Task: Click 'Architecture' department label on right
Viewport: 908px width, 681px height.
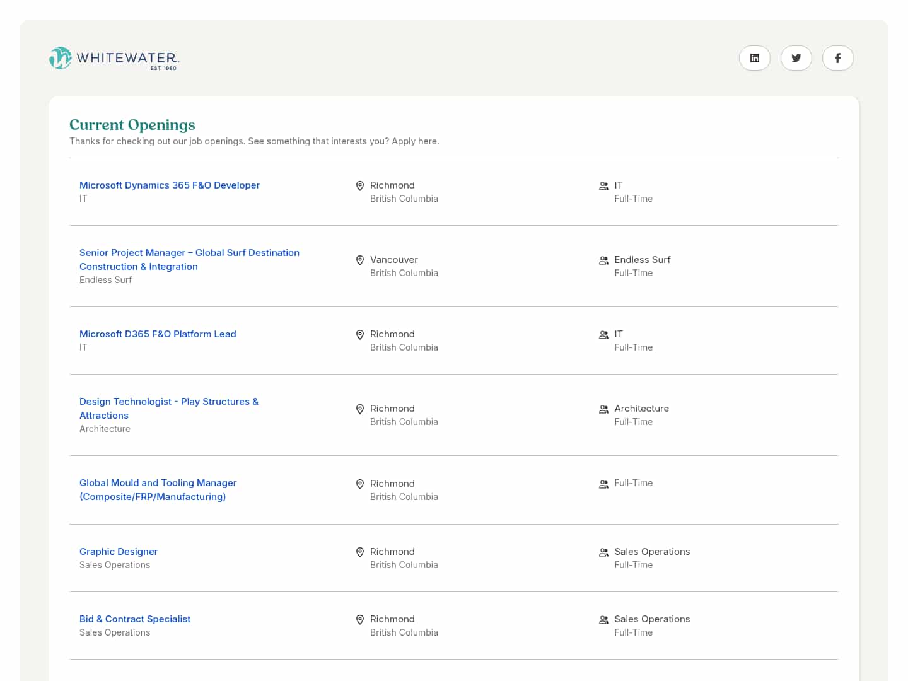Action: 642,409
